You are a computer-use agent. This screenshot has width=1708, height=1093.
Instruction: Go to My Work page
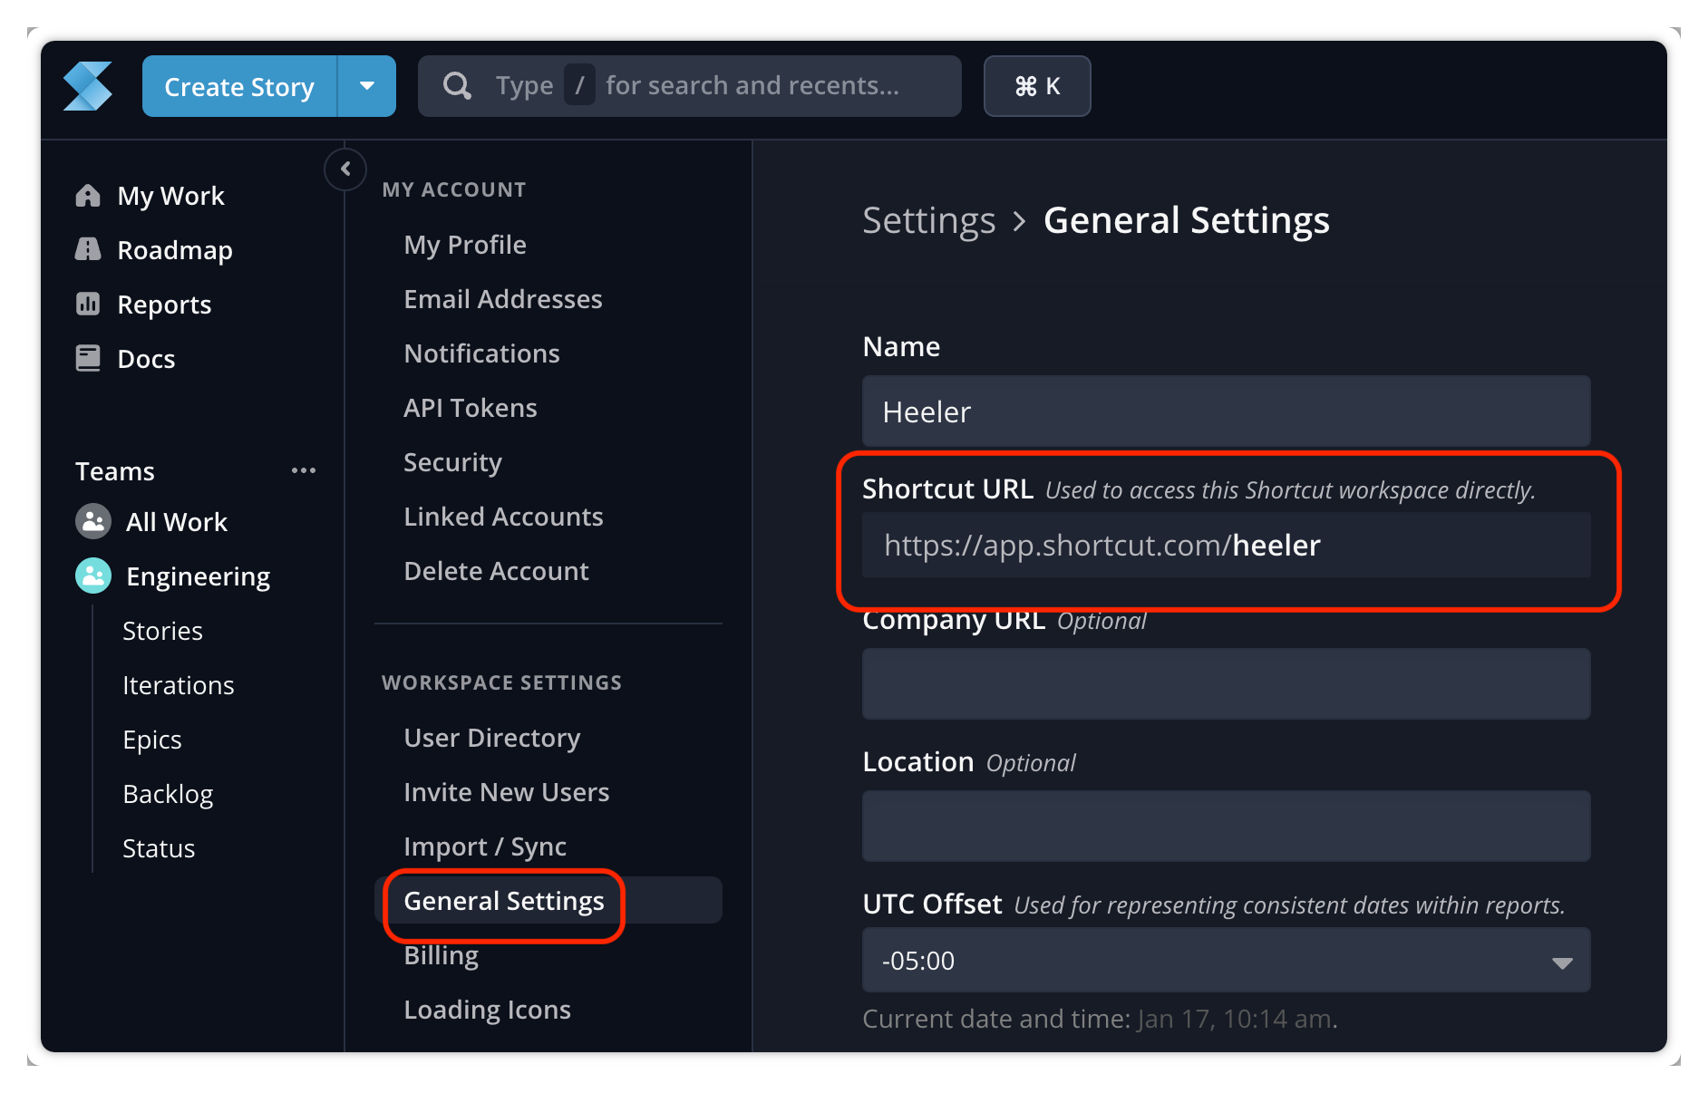[x=170, y=196]
